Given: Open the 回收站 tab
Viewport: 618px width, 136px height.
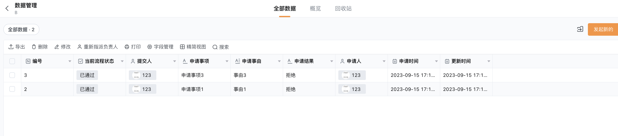Looking at the screenshot, I should click(343, 9).
